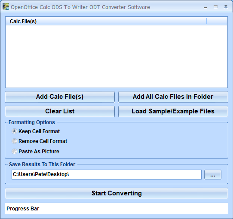
Task: Click the blank column header beside Calc File(s)
Action: tap(217, 21)
